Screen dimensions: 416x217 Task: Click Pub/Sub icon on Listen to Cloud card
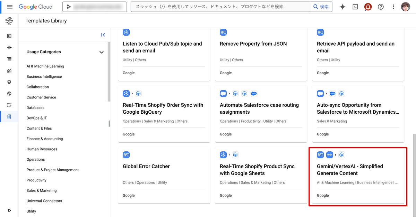[126, 32]
